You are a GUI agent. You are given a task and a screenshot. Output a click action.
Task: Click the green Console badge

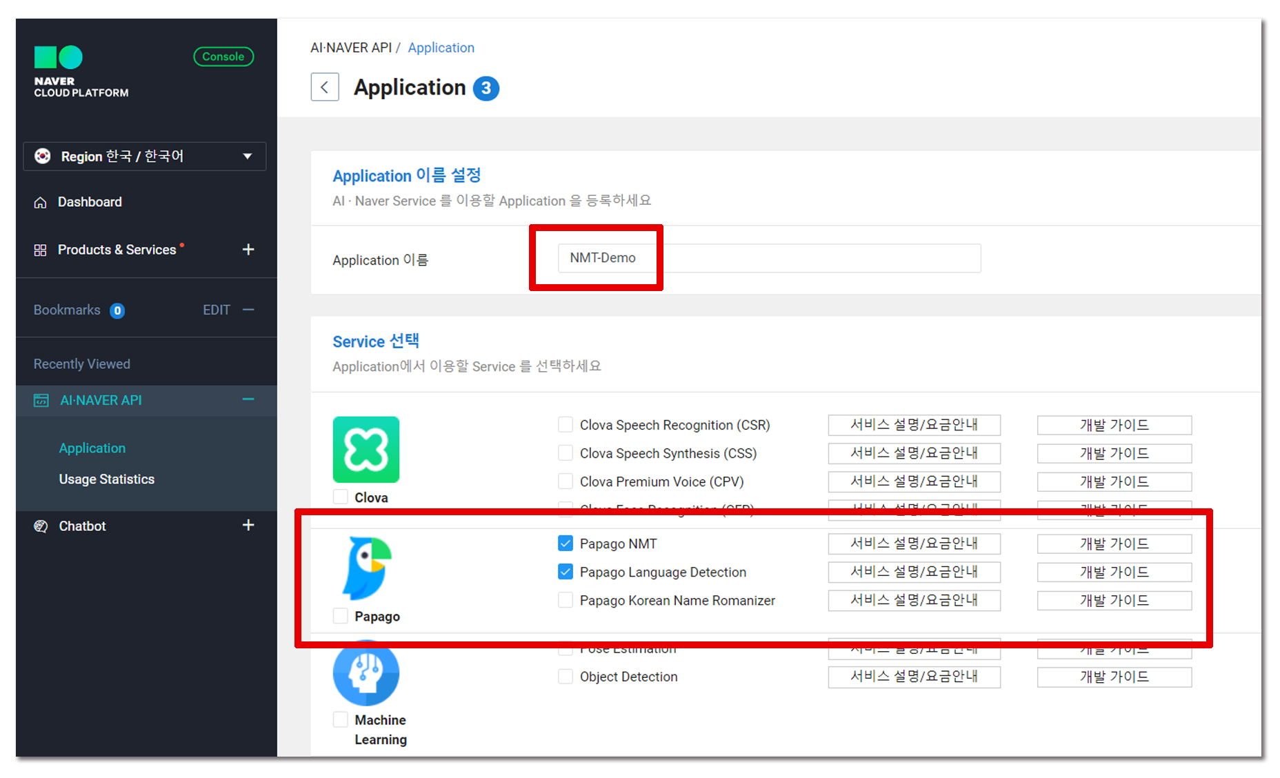tap(223, 57)
